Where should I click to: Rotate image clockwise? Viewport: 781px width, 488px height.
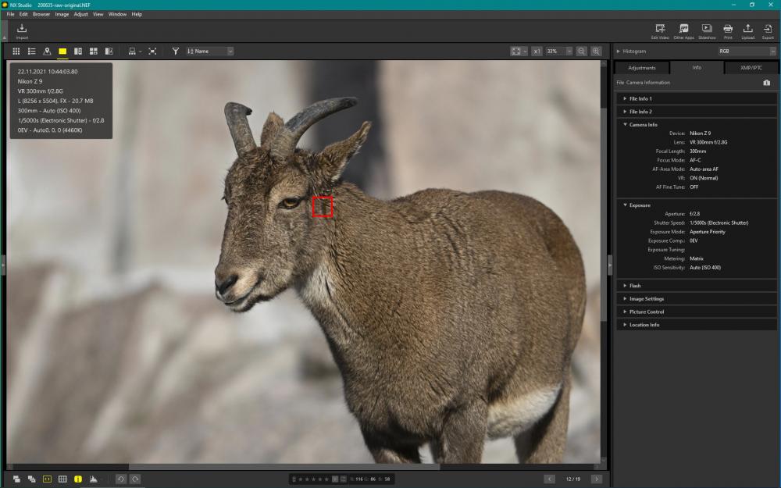point(135,479)
